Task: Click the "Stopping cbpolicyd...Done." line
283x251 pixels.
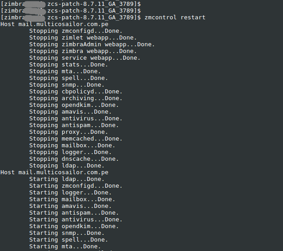Action: coord(76,92)
